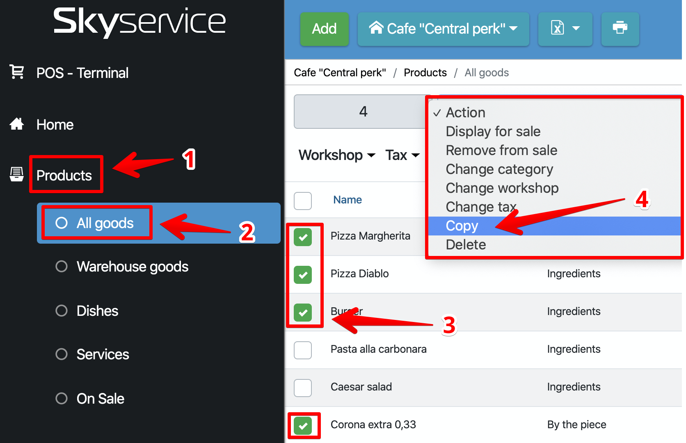Image resolution: width=686 pixels, height=443 pixels.
Task: Click the Products breadcrumb link
Action: pos(425,73)
